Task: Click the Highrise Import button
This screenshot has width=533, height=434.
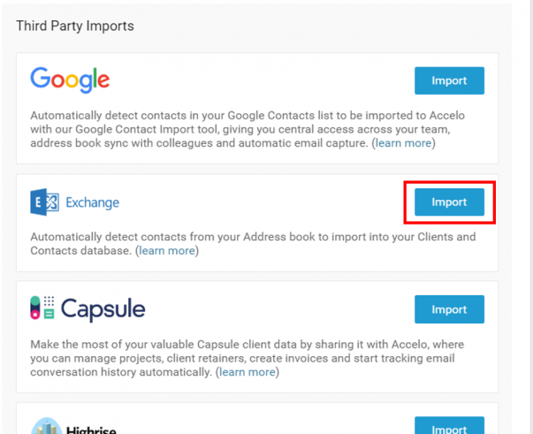Action: tap(449, 426)
